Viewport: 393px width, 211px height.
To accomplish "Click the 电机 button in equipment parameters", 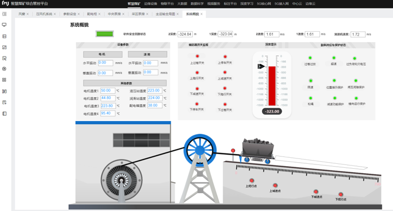I will coord(103,54).
